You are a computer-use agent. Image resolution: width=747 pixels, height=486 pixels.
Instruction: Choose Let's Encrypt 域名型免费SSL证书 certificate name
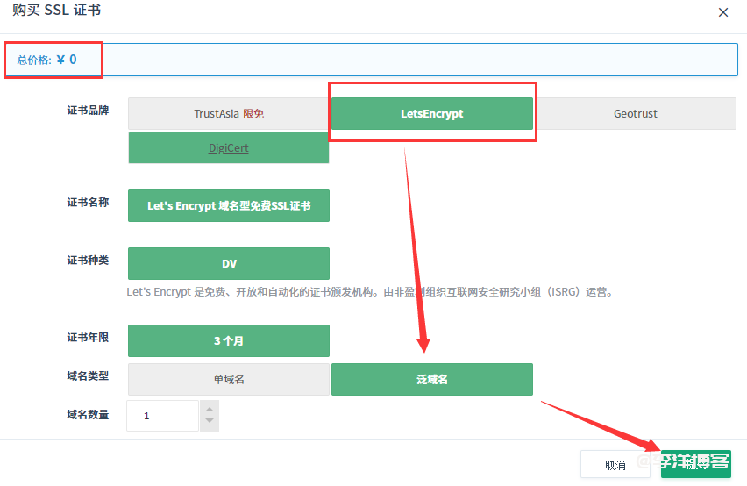click(229, 206)
